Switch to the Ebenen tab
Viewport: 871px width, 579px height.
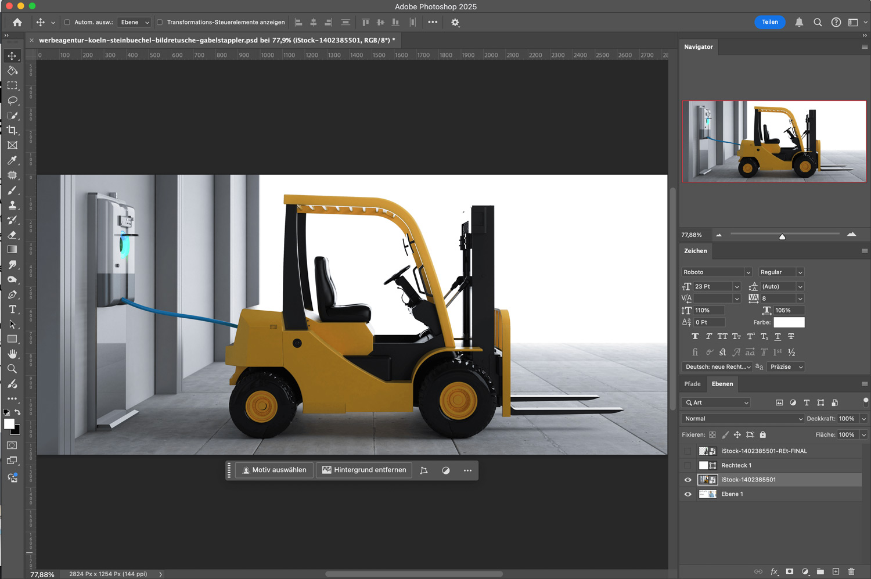tap(722, 384)
